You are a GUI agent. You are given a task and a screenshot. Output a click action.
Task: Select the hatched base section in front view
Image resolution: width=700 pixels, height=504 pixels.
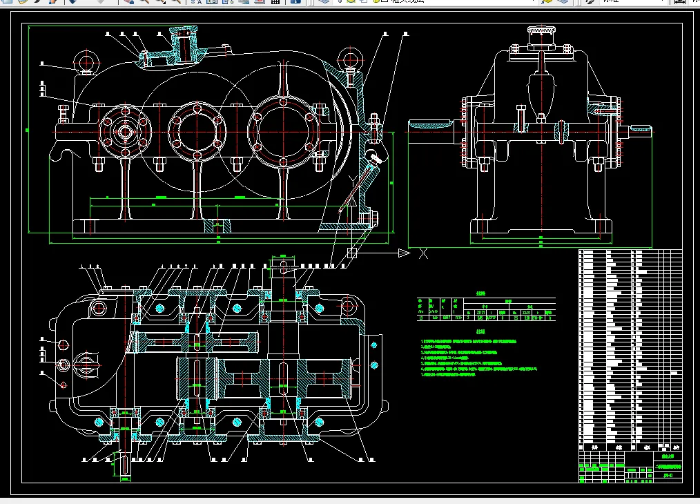tap(217, 226)
